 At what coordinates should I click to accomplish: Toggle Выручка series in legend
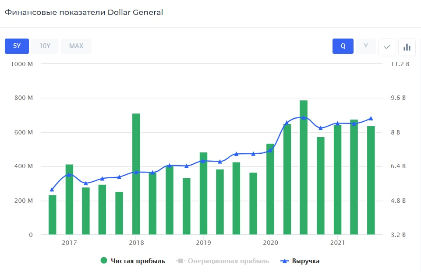coord(300,261)
